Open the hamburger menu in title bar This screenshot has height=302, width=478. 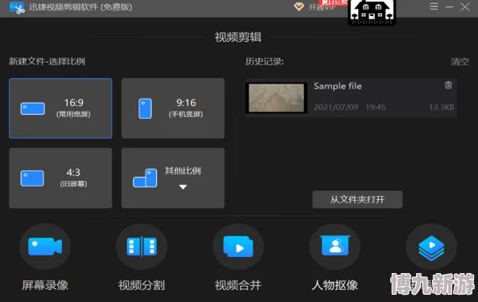pyautogui.click(x=434, y=6)
